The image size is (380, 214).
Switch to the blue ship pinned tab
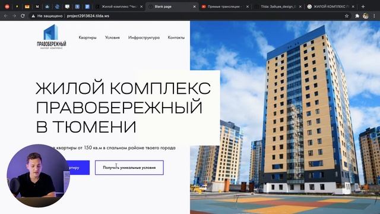(47, 7)
